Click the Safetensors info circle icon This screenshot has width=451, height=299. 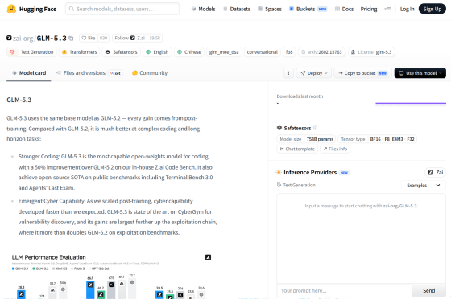coord(315,128)
